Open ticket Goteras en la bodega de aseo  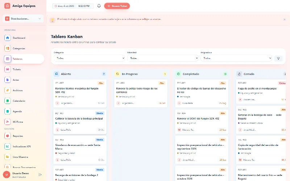click(x=261, y=120)
